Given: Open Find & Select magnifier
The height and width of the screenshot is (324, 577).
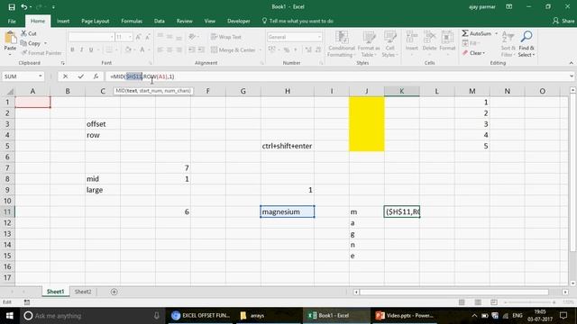Looking at the screenshot, I should point(527,44).
